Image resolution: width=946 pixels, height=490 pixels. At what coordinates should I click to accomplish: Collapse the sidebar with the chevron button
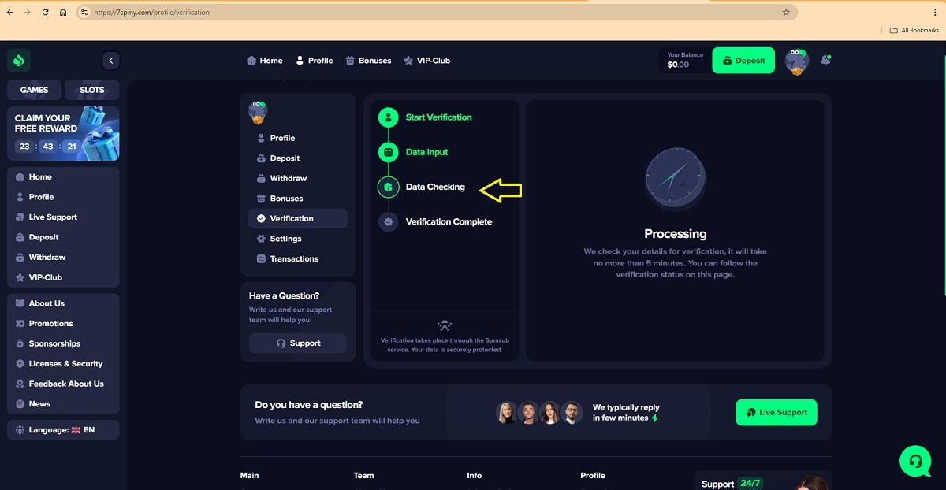coord(111,61)
